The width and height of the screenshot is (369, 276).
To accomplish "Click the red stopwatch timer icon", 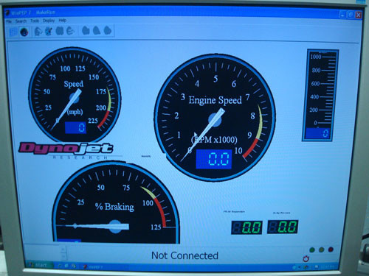I will click(x=306, y=258).
